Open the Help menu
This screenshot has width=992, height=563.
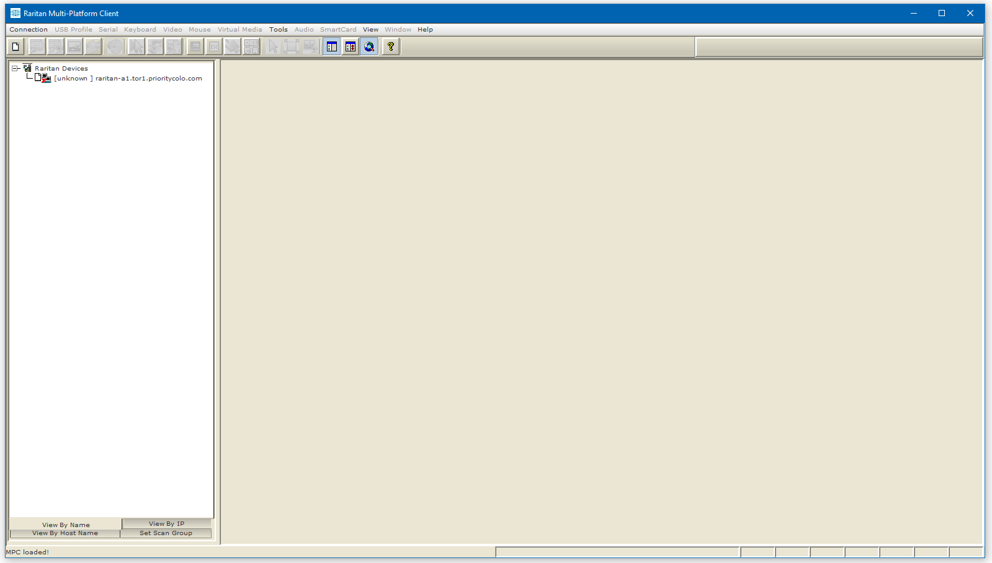click(425, 30)
